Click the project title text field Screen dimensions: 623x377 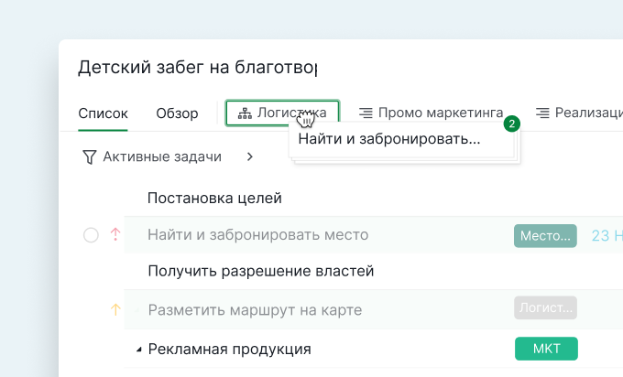point(197,67)
